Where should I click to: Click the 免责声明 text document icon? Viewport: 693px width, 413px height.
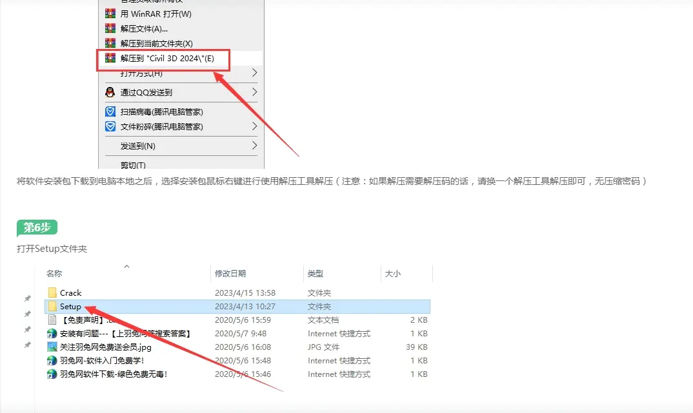[x=52, y=320]
